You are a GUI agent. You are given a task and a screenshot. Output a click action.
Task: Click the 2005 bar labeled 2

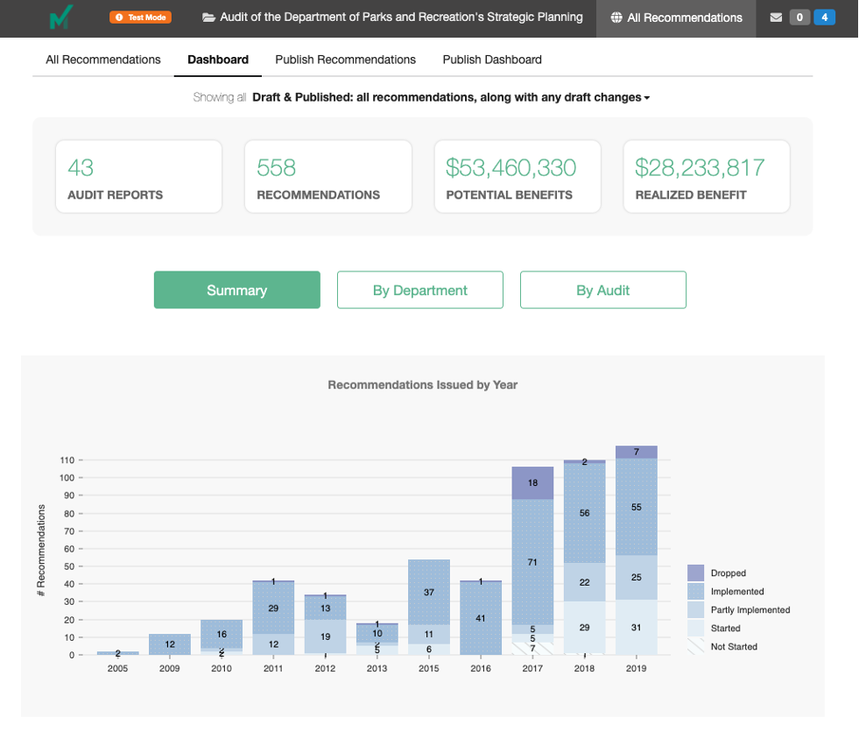(x=118, y=653)
